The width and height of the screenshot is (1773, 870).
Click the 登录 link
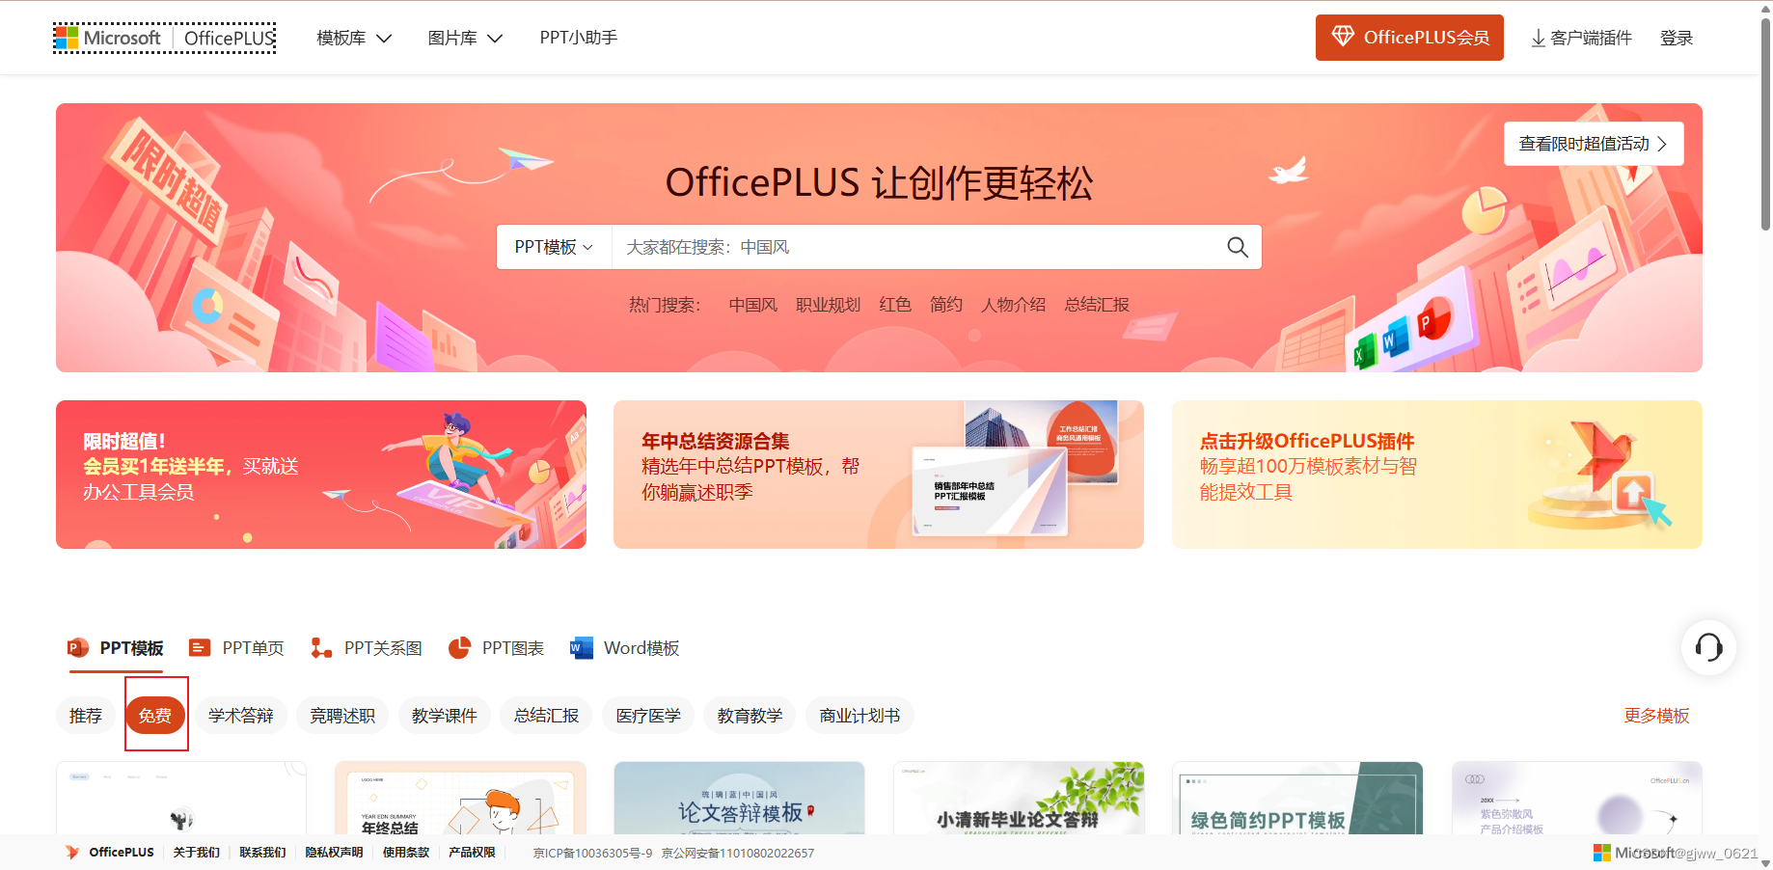point(1677,37)
